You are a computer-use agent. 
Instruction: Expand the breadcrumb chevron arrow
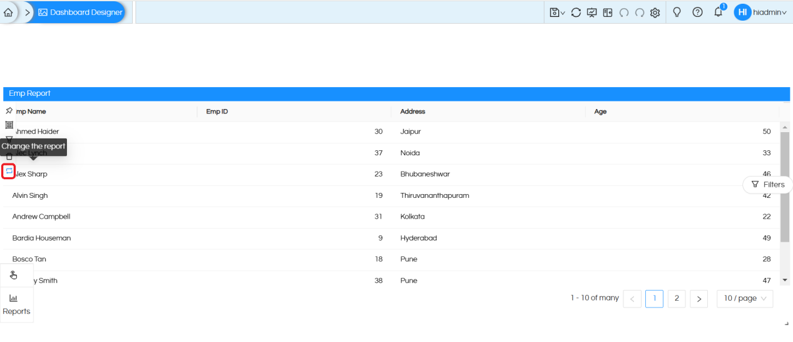(x=28, y=13)
